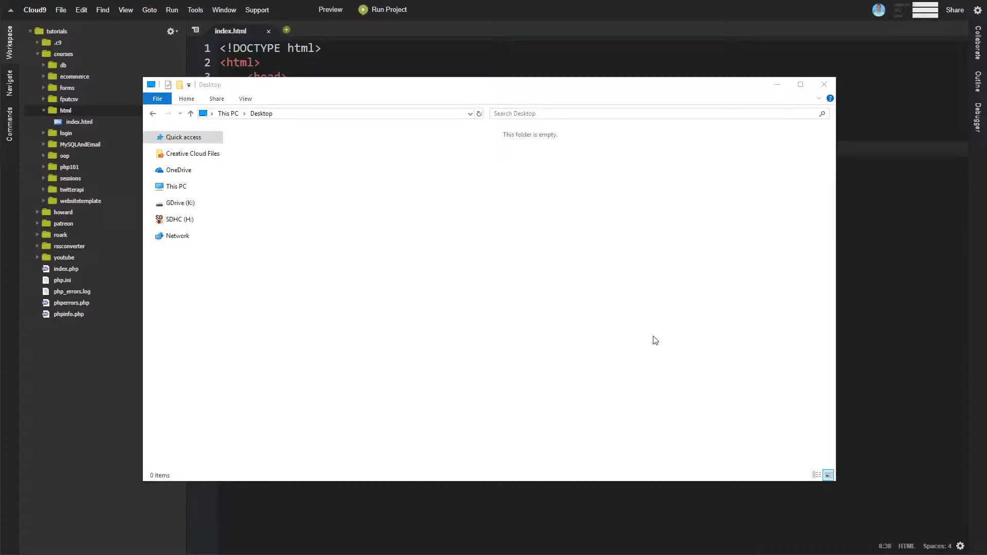
Task: Click the Explorer help question mark icon
Action: 830,98
